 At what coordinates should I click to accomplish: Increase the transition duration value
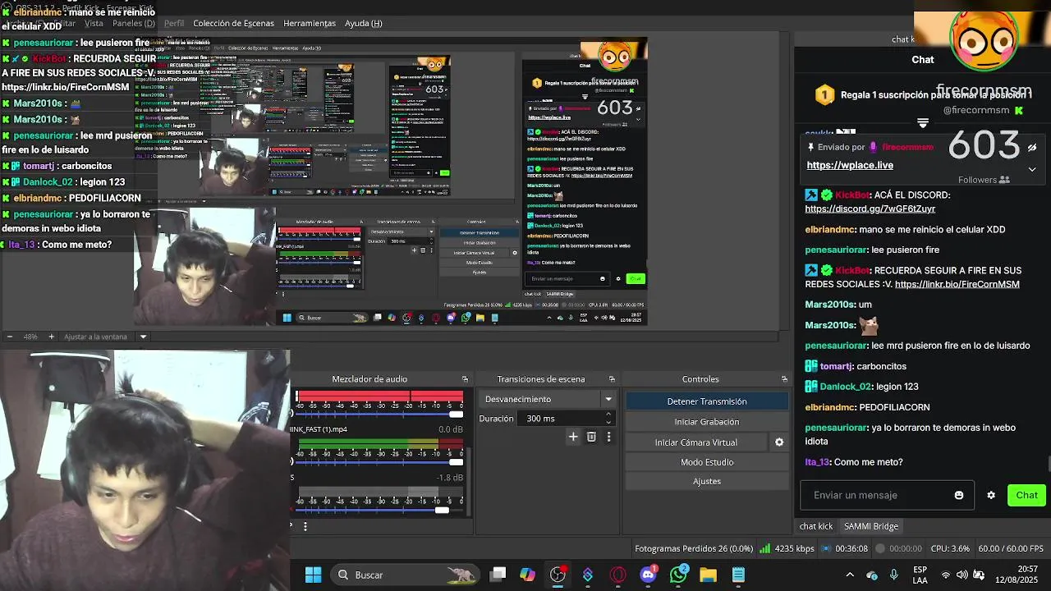608,415
